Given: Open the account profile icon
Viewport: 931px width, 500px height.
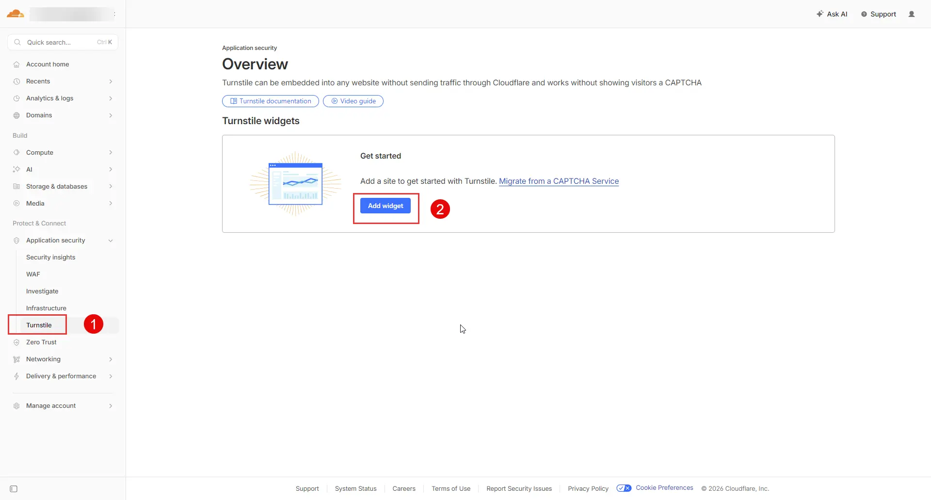Looking at the screenshot, I should pos(911,14).
